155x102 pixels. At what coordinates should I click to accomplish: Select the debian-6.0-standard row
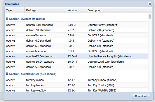pos(76,46)
